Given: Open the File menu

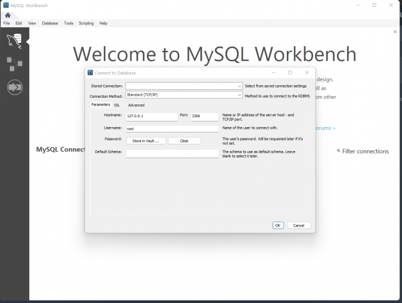Looking at the screenshot, I should pyautogui.click(x=7, y=23).
